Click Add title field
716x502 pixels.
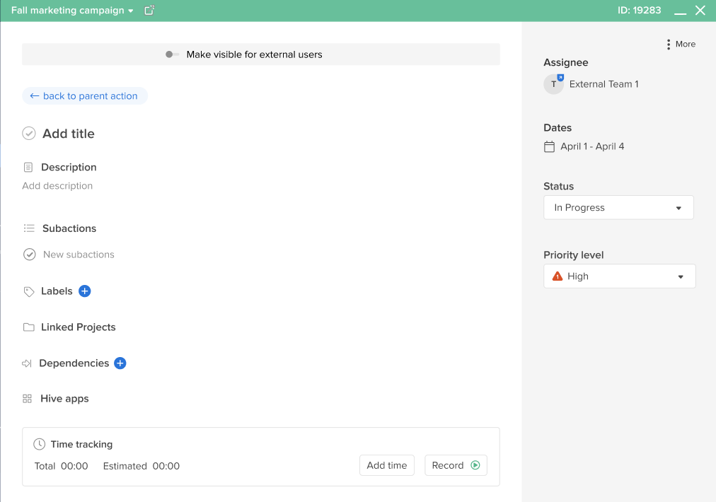(x=69, y=134)
